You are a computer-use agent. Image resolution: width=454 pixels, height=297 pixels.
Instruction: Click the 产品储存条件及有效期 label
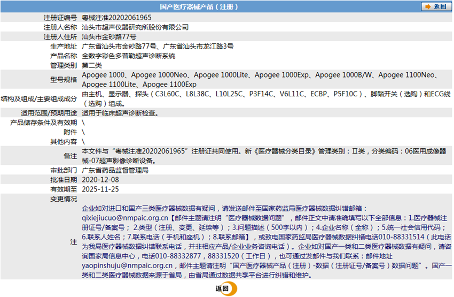pyautogui.click(x=44, y=123)
